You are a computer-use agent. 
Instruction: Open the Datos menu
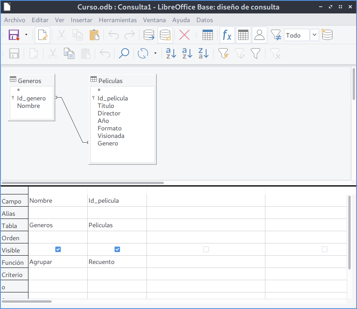point(205,20)
